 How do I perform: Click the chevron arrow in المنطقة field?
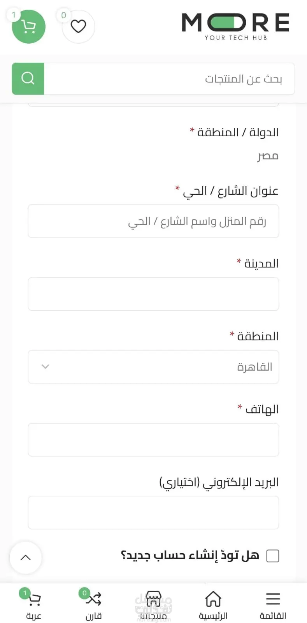tap(45, 367)
